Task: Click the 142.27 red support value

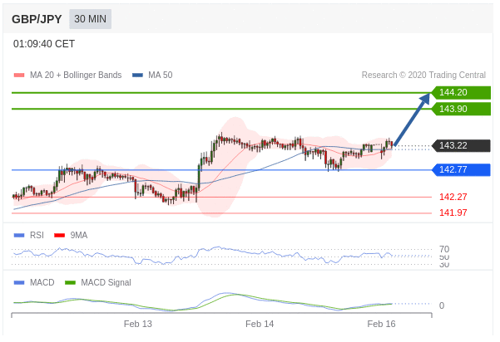Action: (x=453, y=197)
